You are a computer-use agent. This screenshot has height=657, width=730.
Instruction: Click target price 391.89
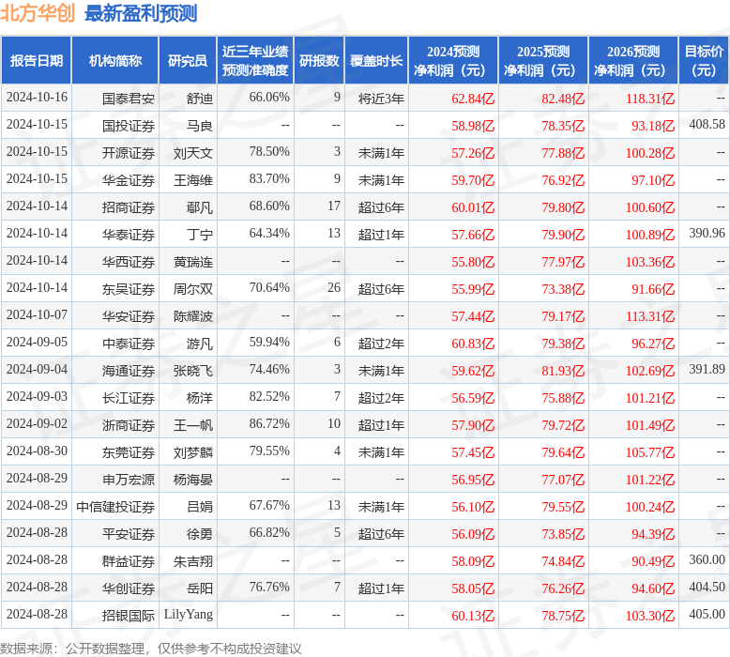707,369
